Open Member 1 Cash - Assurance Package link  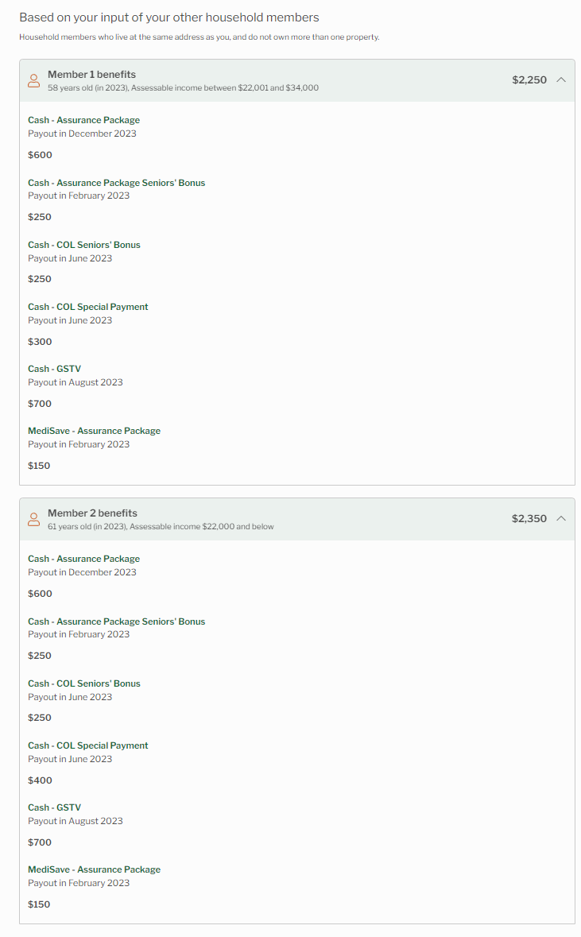coord(83,120)
